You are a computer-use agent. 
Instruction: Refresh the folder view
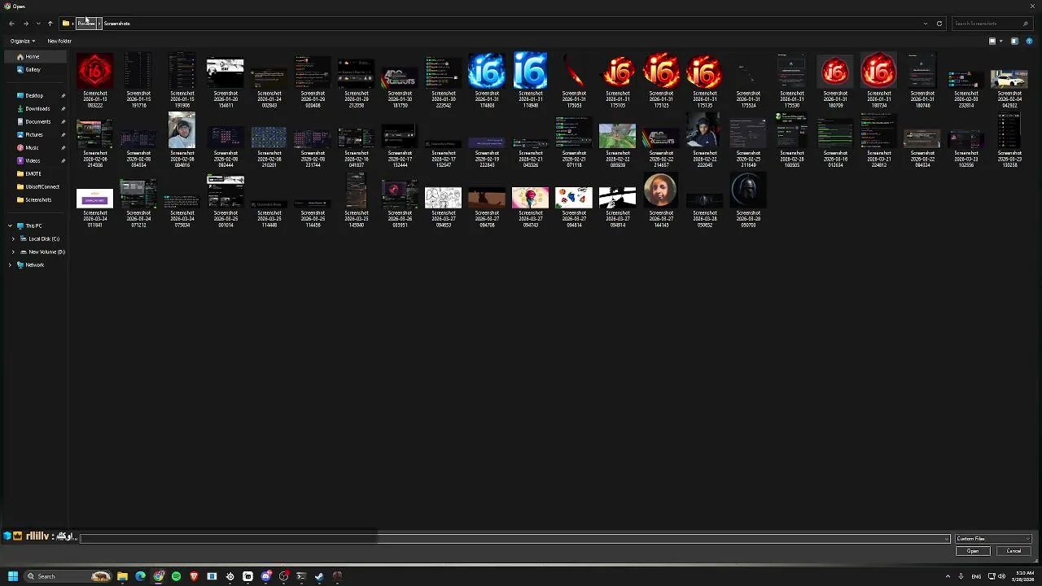pos(939,24)
